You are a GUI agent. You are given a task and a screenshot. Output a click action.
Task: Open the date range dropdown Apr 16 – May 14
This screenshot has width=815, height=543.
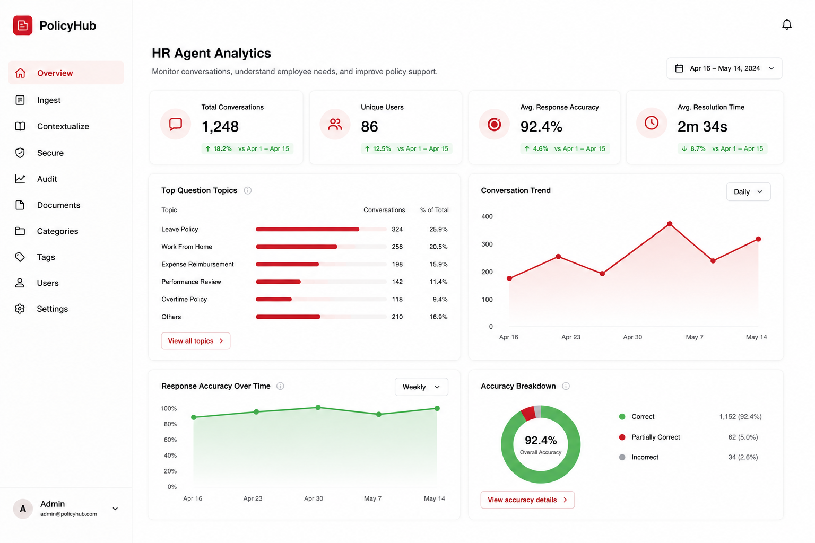point(724,68)
